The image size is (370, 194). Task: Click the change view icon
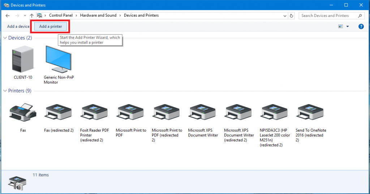340,26
